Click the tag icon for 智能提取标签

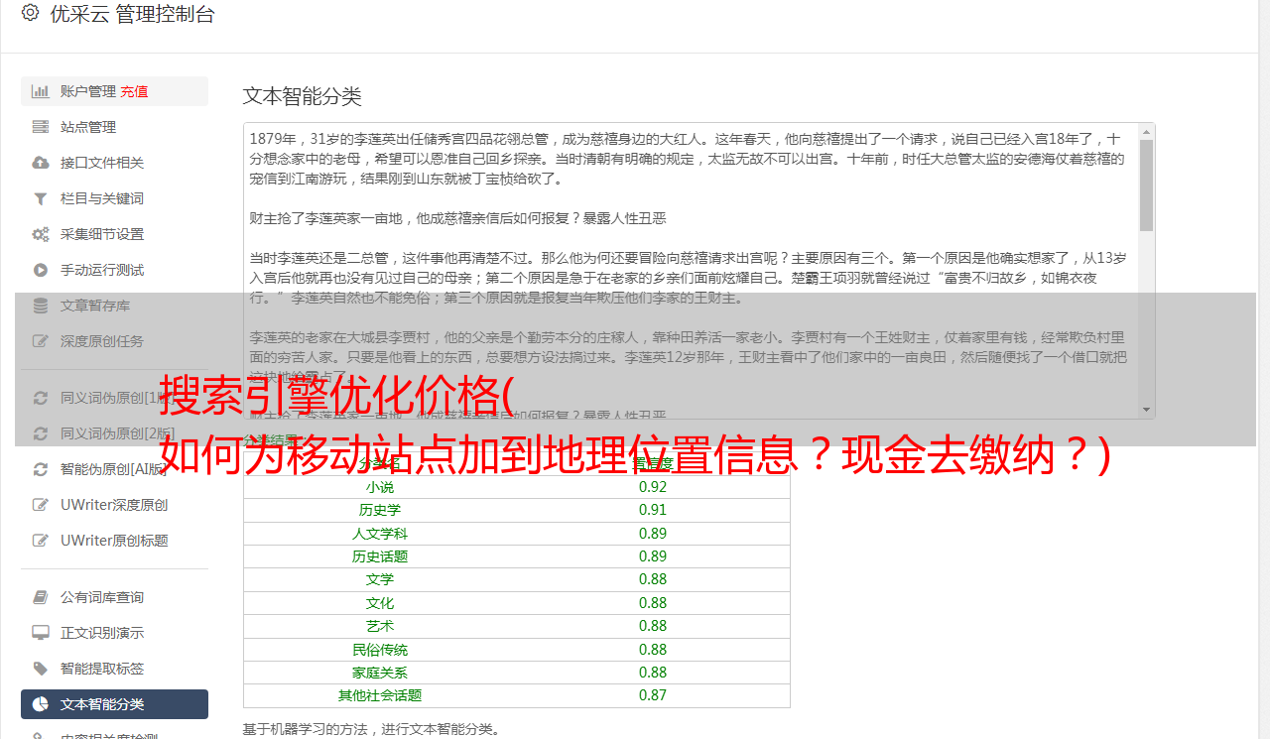tap(40, 669)
